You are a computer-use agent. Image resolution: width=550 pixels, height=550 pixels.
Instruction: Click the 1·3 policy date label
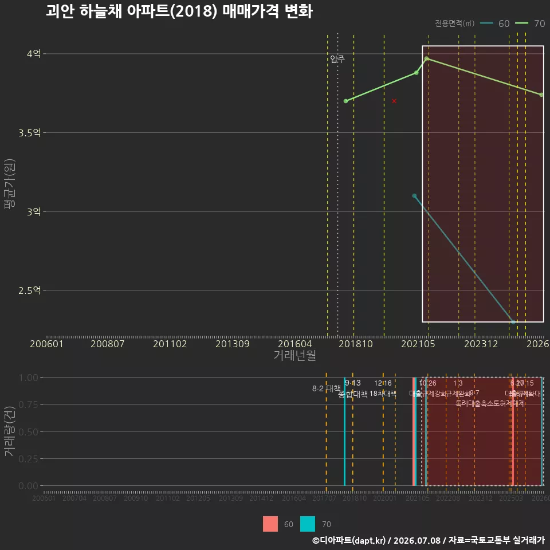click(458, 383)
